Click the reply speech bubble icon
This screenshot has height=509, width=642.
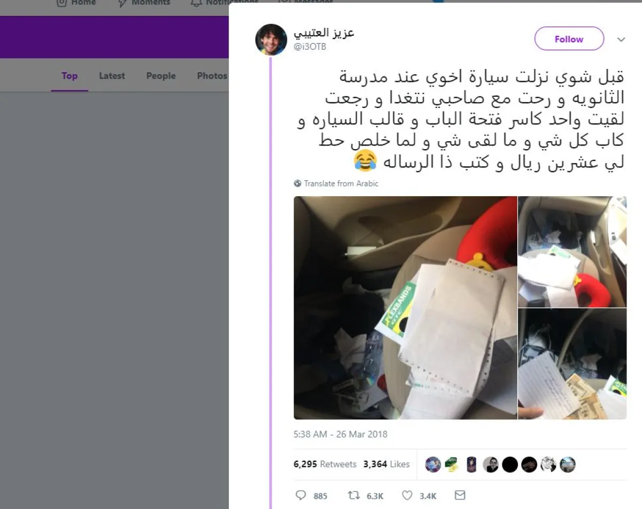pyautogui.click(x=301, y=496)
